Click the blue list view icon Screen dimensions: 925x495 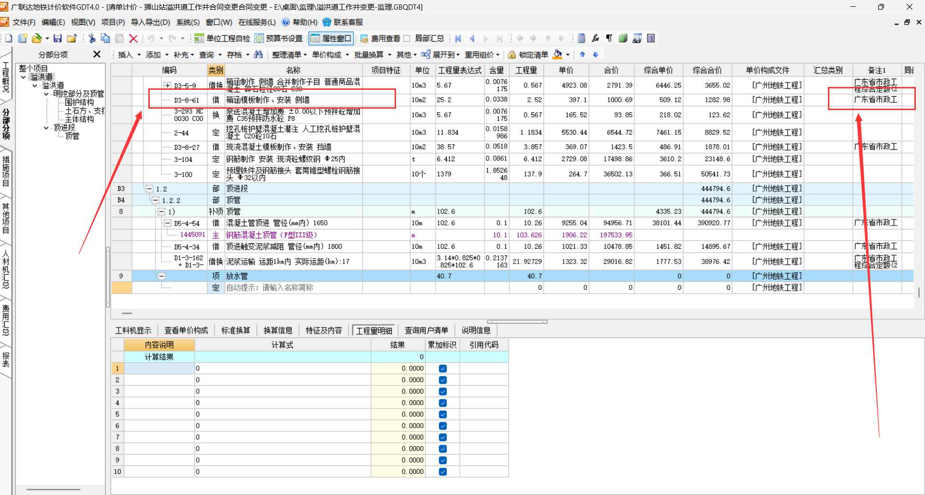point(651,38)
